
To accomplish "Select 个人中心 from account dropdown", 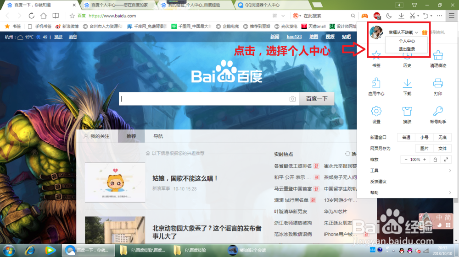I will point(407,41).
